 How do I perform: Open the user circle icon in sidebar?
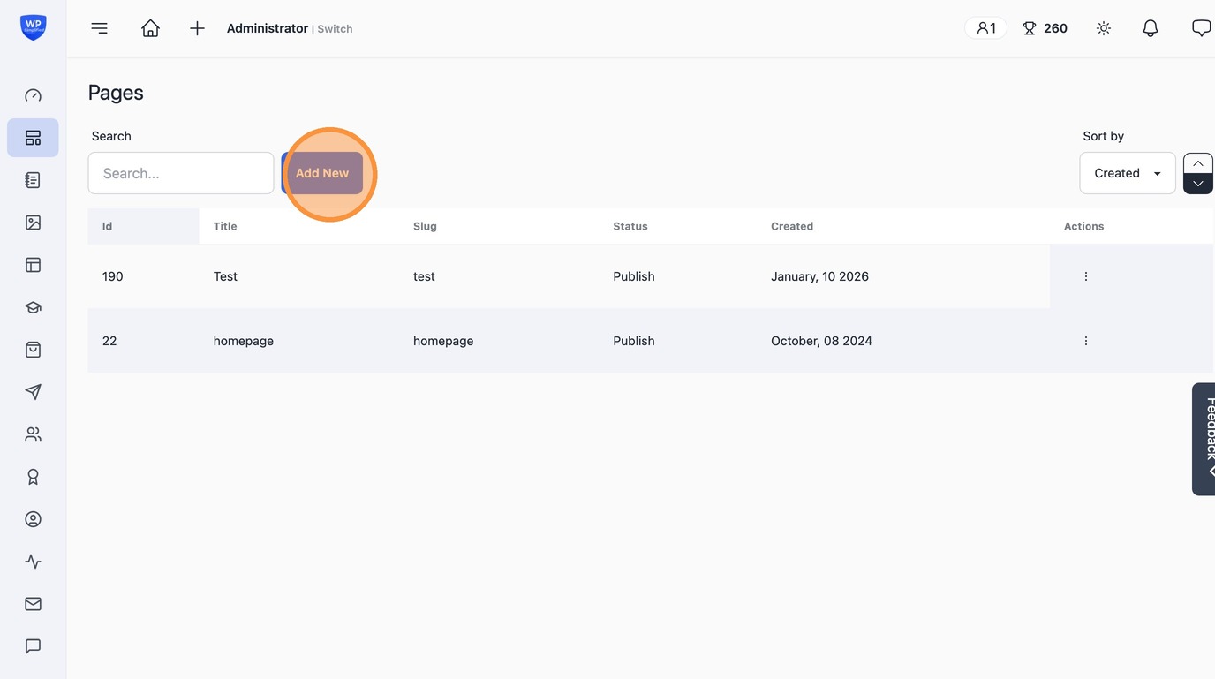pyautogui.click(x=33, y=519)
